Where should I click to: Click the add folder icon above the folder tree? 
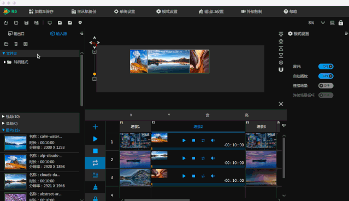coord(6,44)
